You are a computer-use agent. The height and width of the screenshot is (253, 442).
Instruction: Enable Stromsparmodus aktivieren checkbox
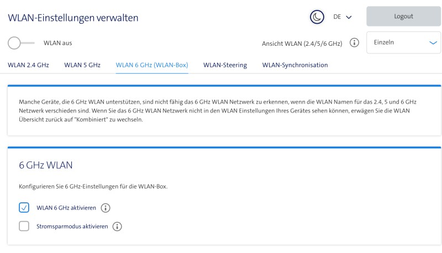coord(24,226)
